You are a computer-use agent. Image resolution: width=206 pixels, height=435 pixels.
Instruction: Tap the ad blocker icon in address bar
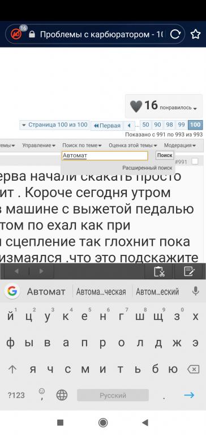pyautogui.click(x=16, y=34)
